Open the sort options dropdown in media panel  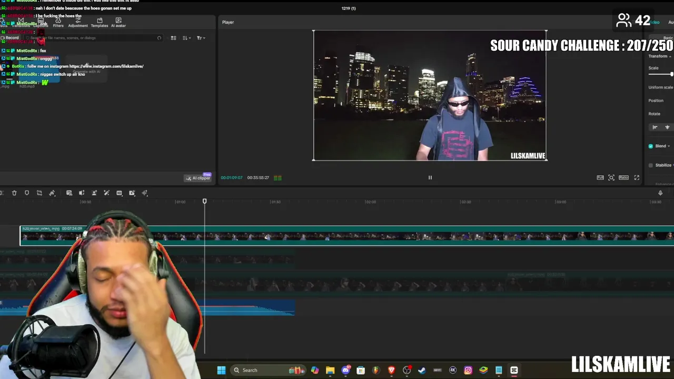(186, 38)
